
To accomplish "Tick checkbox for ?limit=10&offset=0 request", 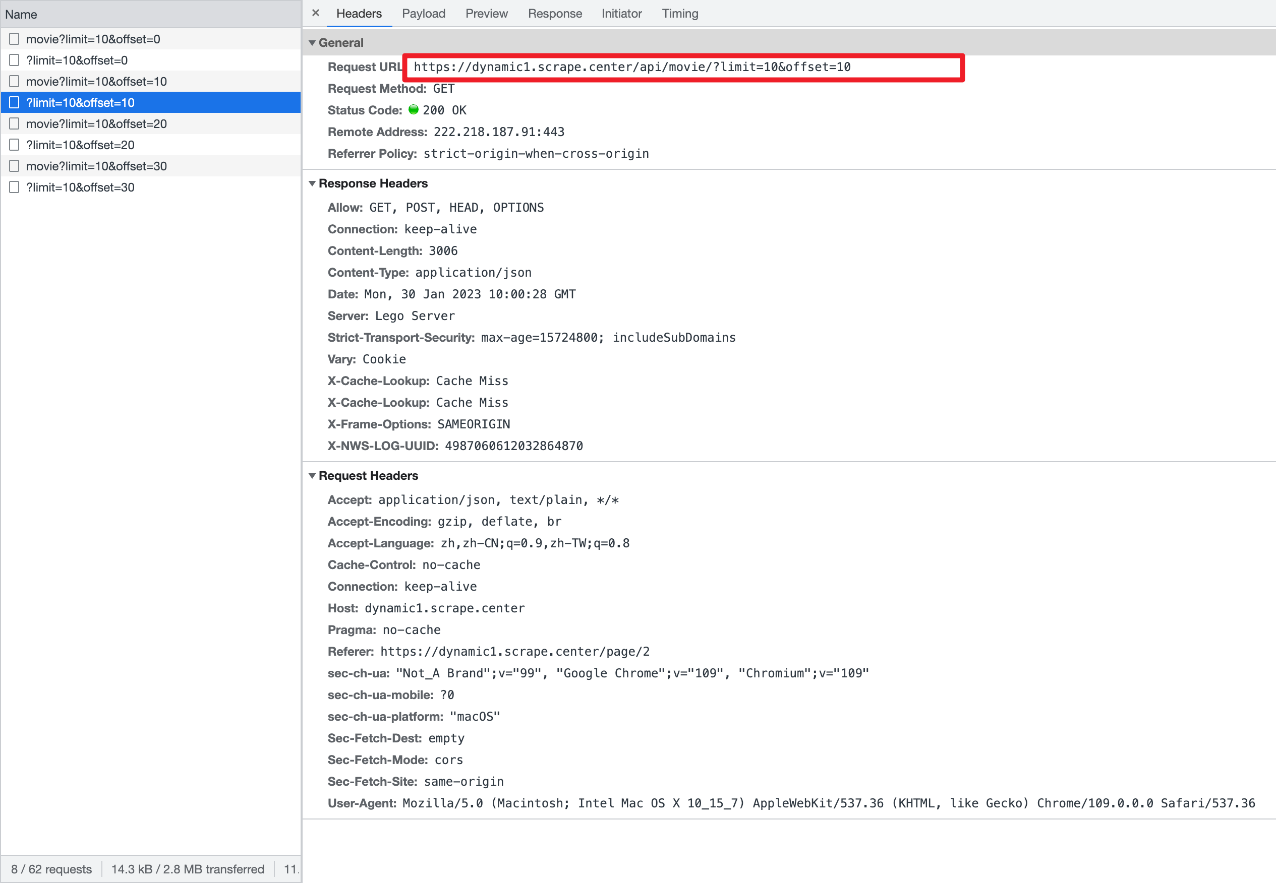I will [x=15, y=60].
